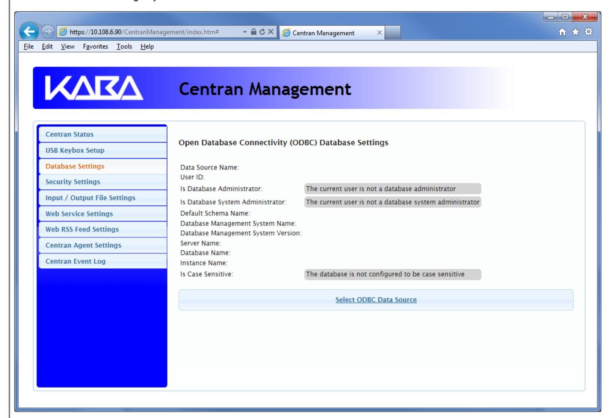Image resolution: width=610 pixels, height=418 pixels.
Task: Open Centran Status in the sidebar
Action: coord(103,134)
